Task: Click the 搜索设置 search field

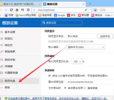Action: pyautogui.click(x=62, y=23)
